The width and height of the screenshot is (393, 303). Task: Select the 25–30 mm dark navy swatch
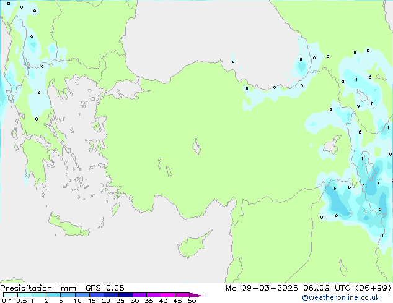(125, 295)
